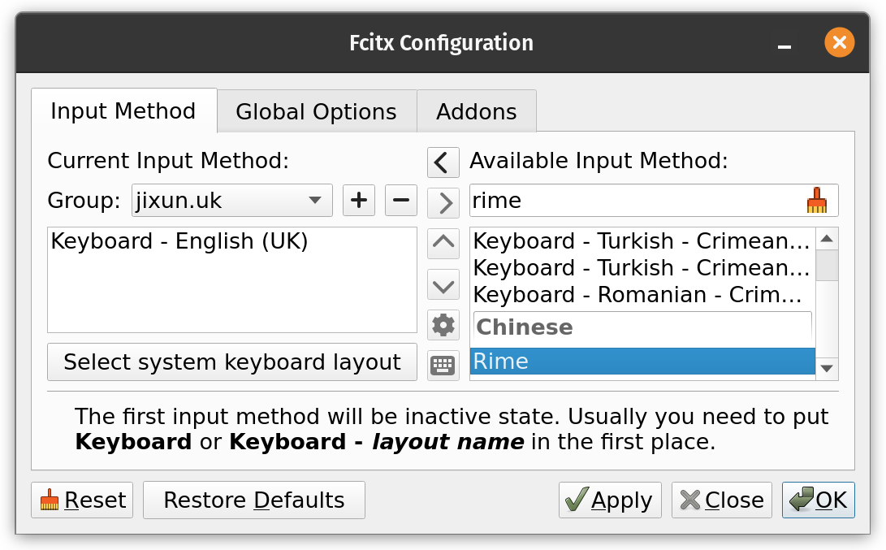886x550 pixels.
Task: Switch to the Global Options tab
Action: [316, 111]
